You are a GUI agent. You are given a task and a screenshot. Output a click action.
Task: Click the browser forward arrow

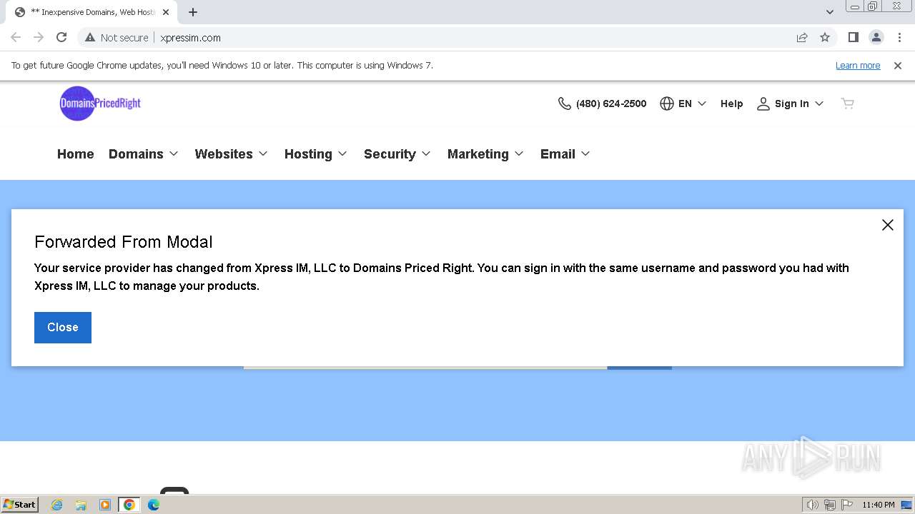coord(39,38)
